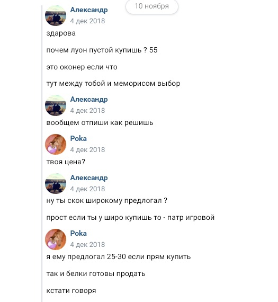
Task: Click third Александр avatar above 'ну ты скок'
Action: pos(56,183)
